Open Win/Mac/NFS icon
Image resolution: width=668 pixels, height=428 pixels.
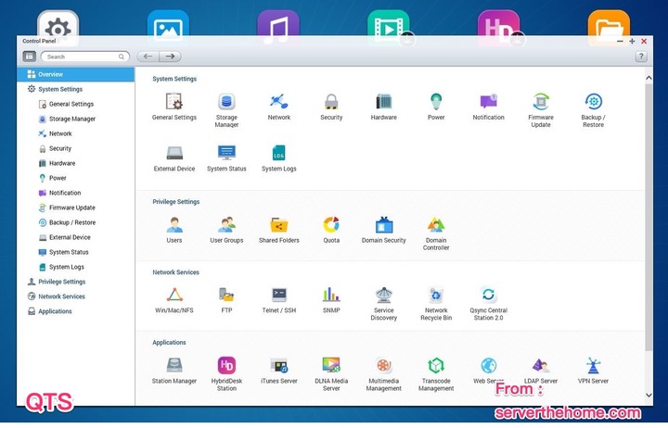coord(174,295)
